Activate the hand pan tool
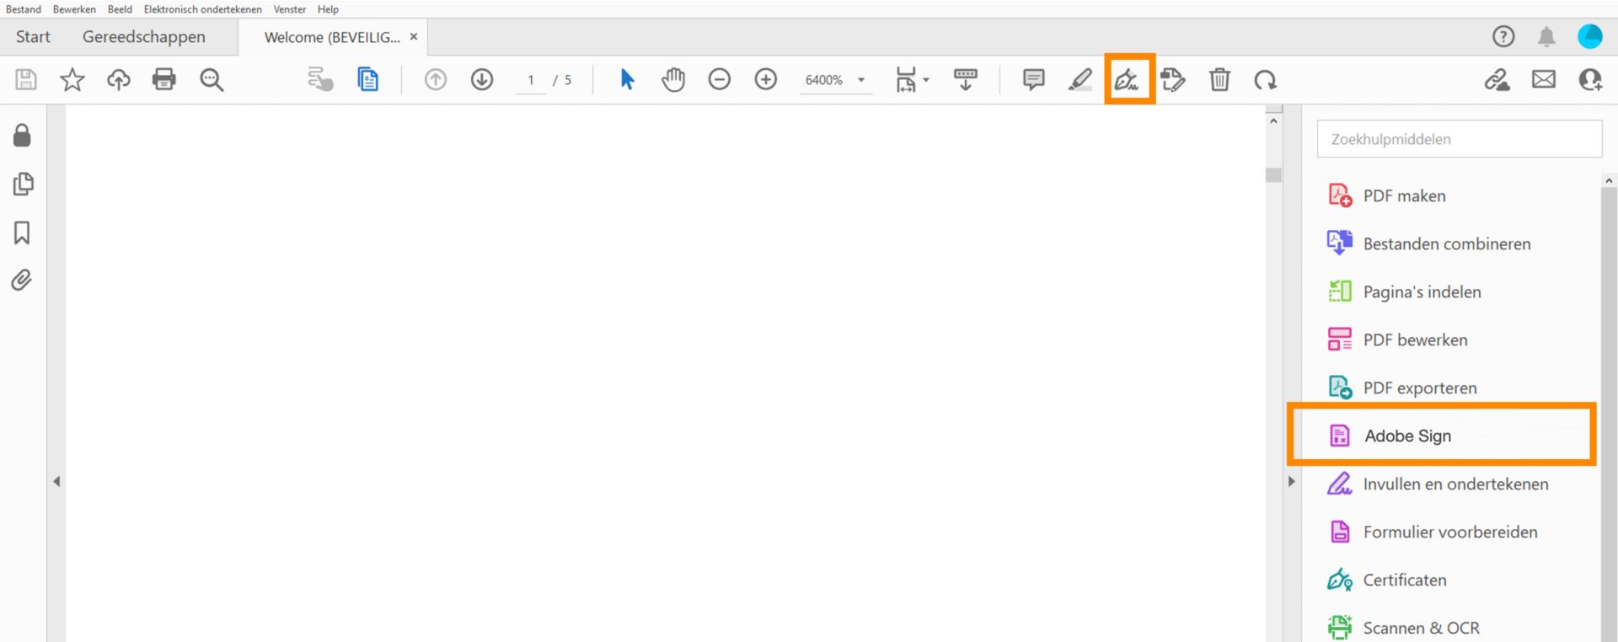This screenshot has height=642, width=1618. point(673,80)
